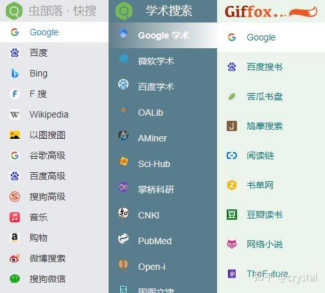Click the 微软学术 icon
Viewport: 325px width, 293px height.
(124, 58)
